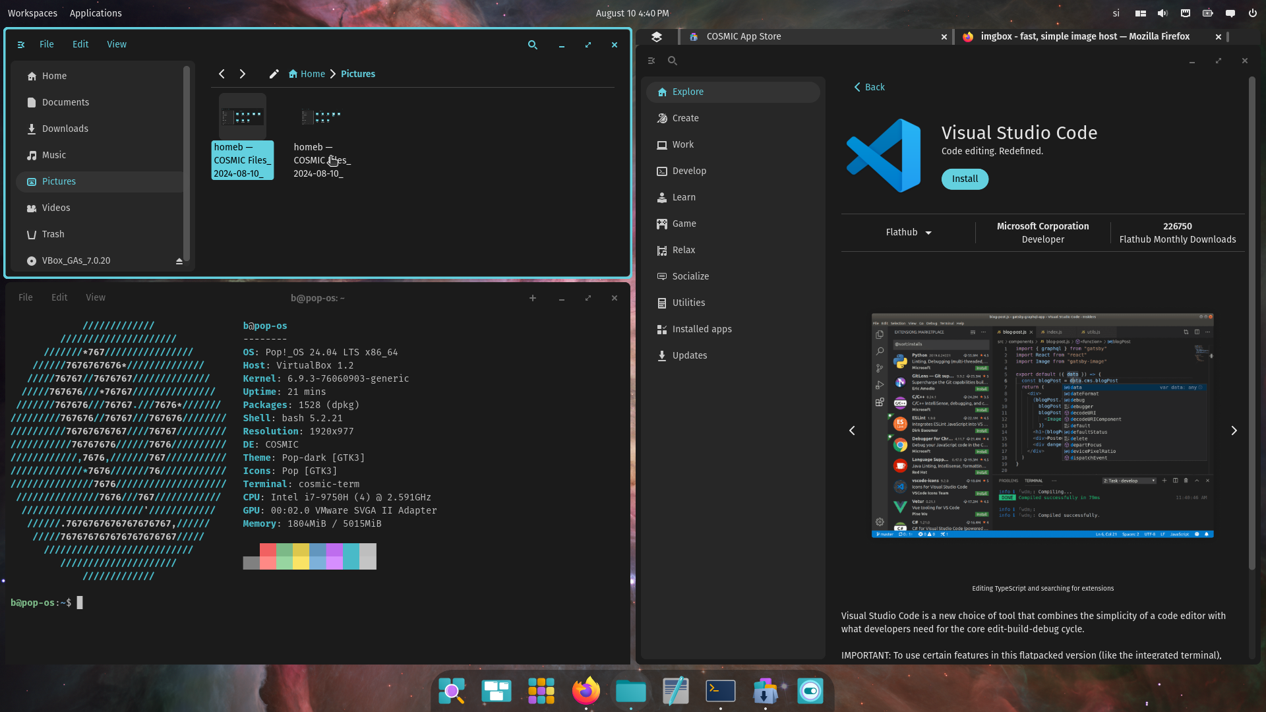This screenshot has height=712, width=1266.
Task: Eject the VBox_GAs_7.0.20 drive
Action: pos(179,261)
